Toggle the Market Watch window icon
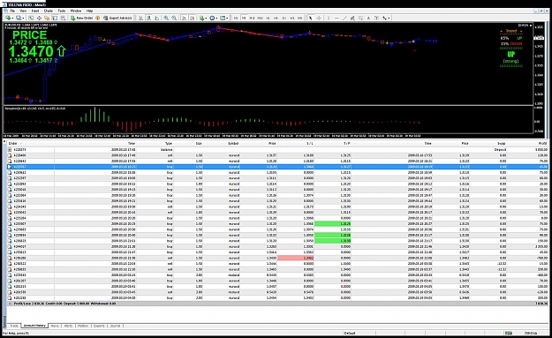This screenshot has width=552, height=338. pyautogui.click(x=31, y=18)
